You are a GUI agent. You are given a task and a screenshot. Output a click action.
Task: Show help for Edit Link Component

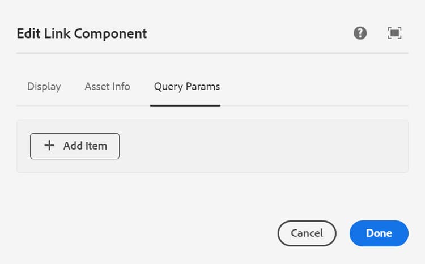tap(360, 33)
